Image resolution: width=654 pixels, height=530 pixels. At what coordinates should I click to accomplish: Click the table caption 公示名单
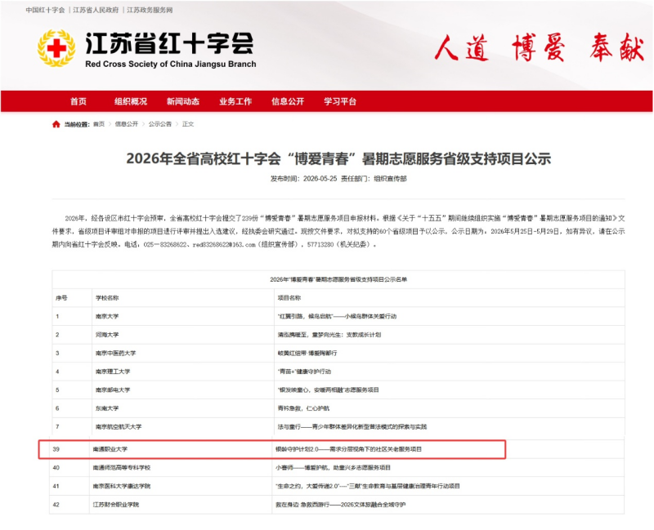pyautogui.click(x=338, y=279)
